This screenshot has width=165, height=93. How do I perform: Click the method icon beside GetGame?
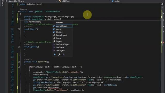point(54,48)
